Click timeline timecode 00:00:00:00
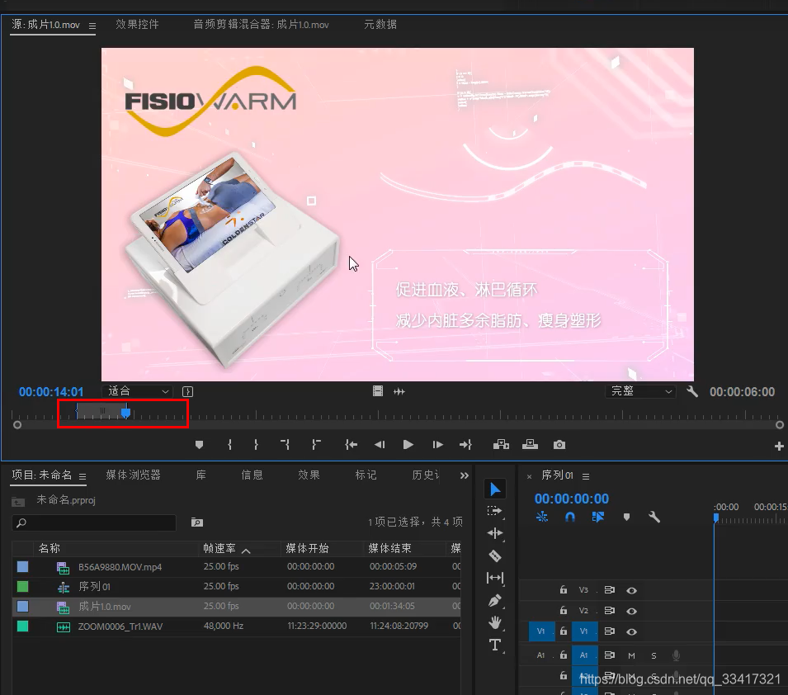 (x=571, y=499)
